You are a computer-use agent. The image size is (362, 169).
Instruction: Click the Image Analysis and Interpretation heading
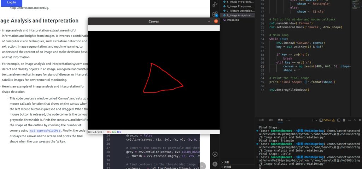point(39,20)
